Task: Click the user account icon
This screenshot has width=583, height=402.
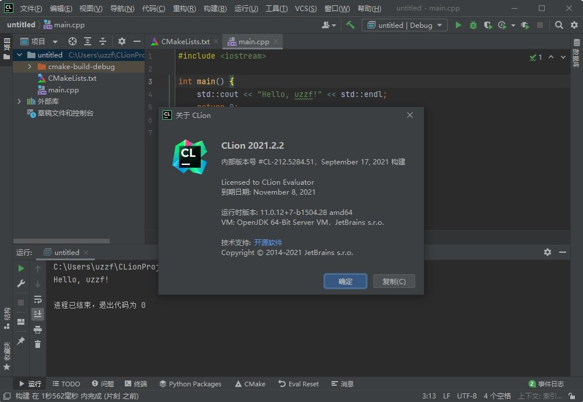Action: pos(325,25)
